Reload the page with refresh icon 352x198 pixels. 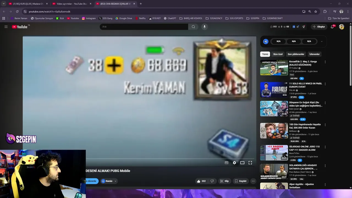pos(17,12)
